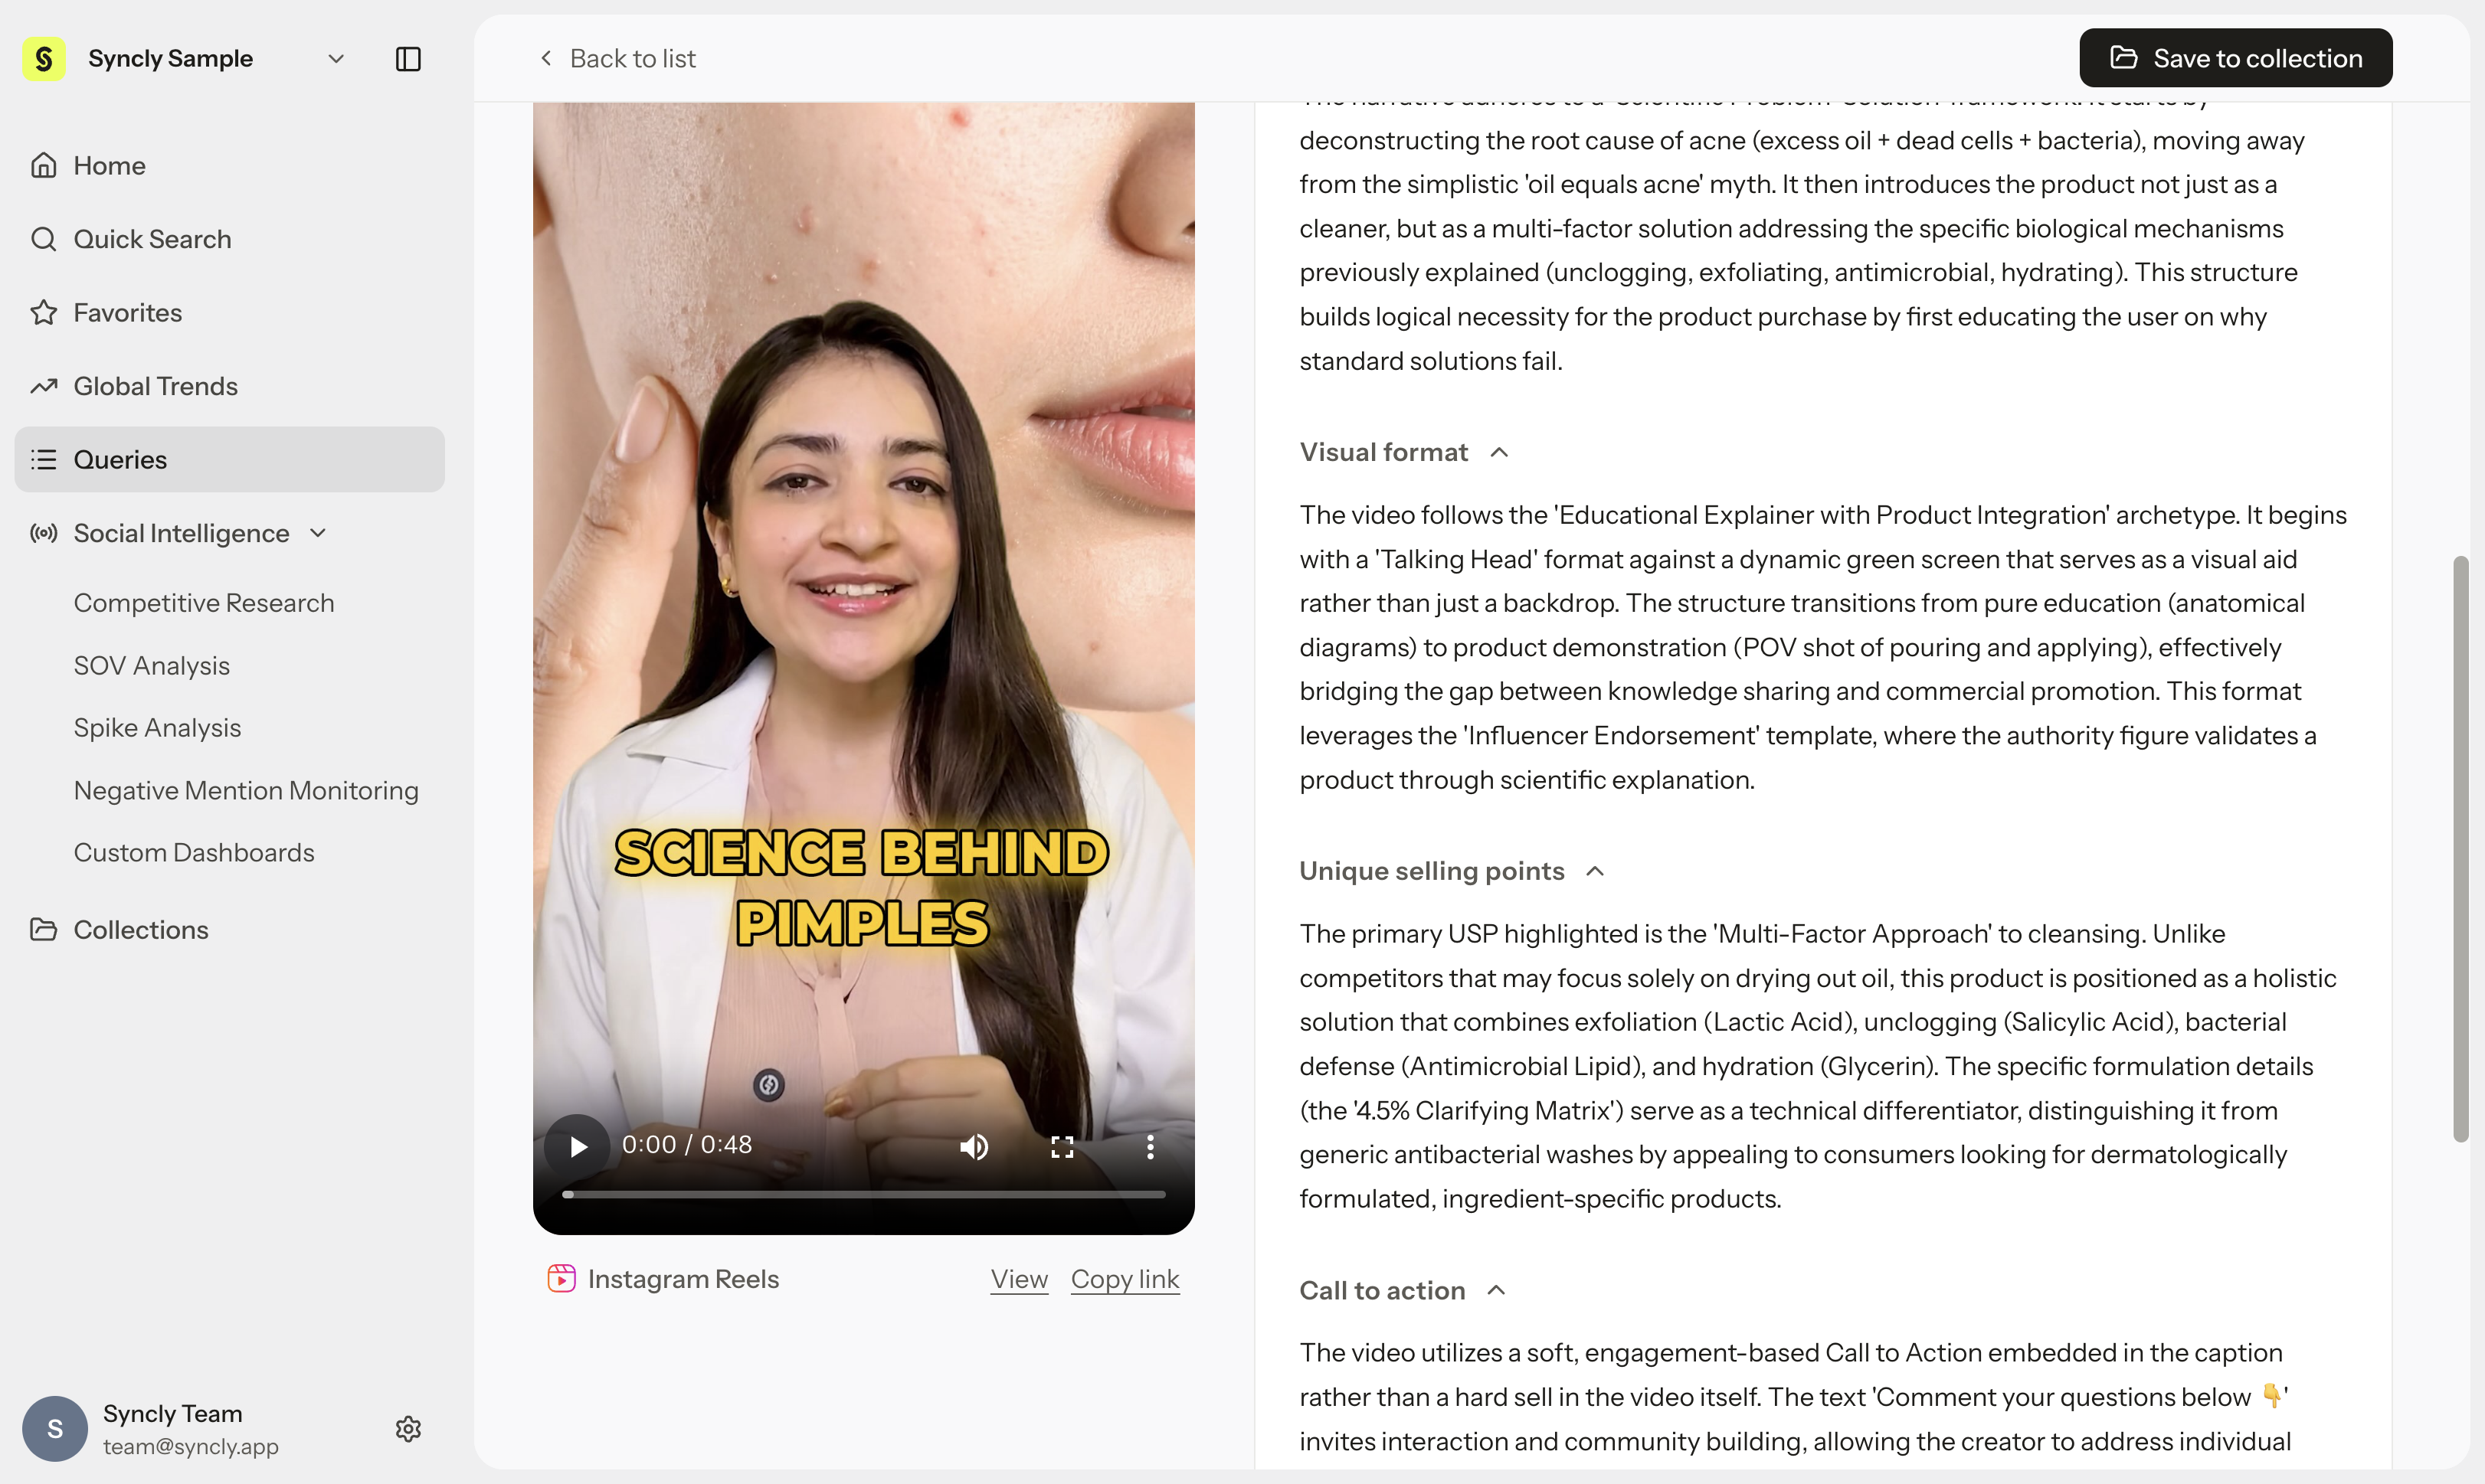Open Custom Dashboards
This screenshot has width=2485, height=1484.
[x=194, y=853]
